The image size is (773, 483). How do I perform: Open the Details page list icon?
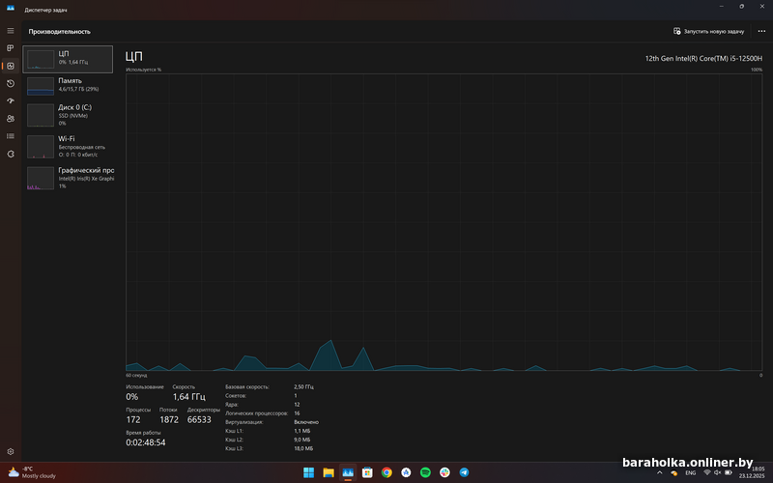(x=11, y=136)
